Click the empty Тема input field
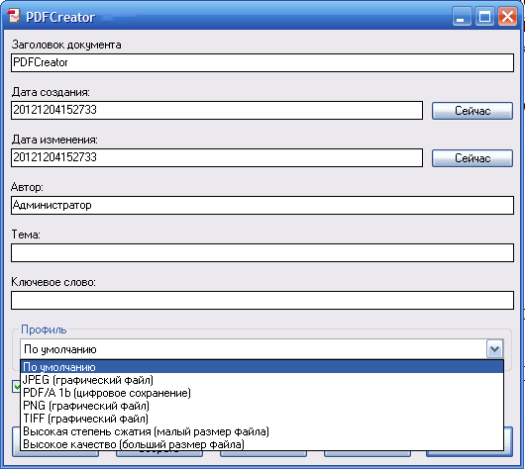 [x=262, y=252]
